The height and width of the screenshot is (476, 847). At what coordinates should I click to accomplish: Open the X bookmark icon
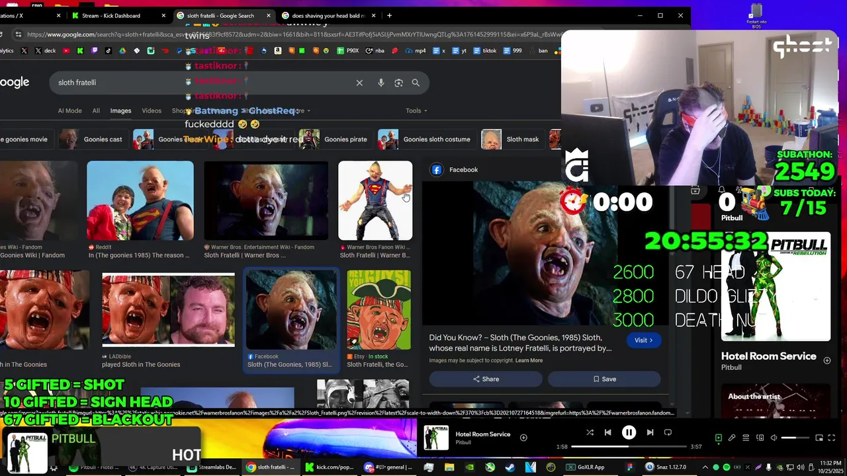(24, 50)
